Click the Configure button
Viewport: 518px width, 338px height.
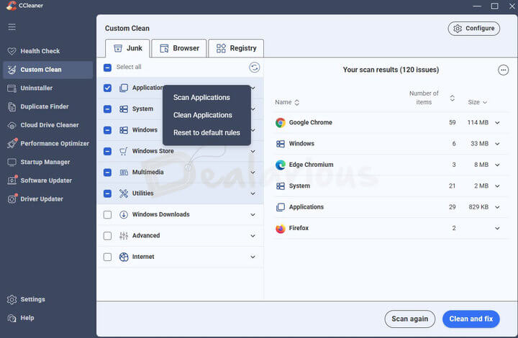[473, 29]
